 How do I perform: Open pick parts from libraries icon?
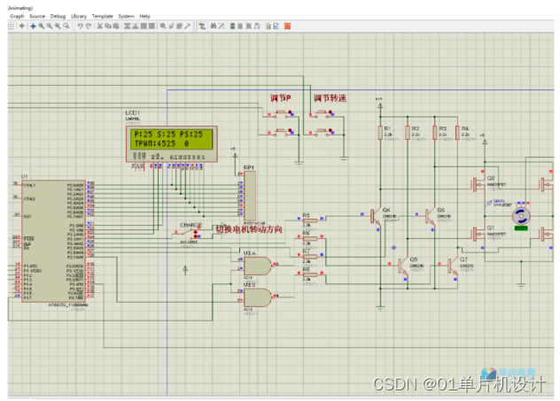[x=163, y=26]
